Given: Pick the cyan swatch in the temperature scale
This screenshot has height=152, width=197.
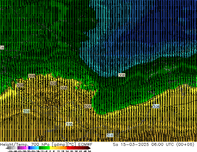Looking at the screenshot, I should (x=38, y=148).
